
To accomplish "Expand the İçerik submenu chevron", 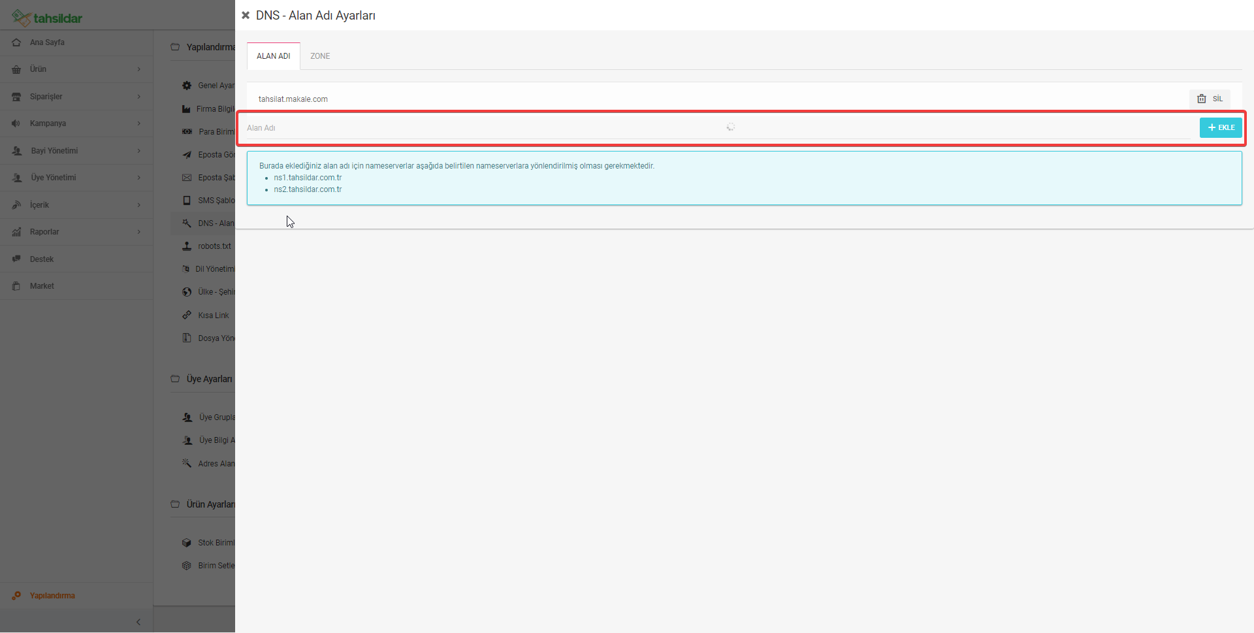I will (x=139, y=205).
